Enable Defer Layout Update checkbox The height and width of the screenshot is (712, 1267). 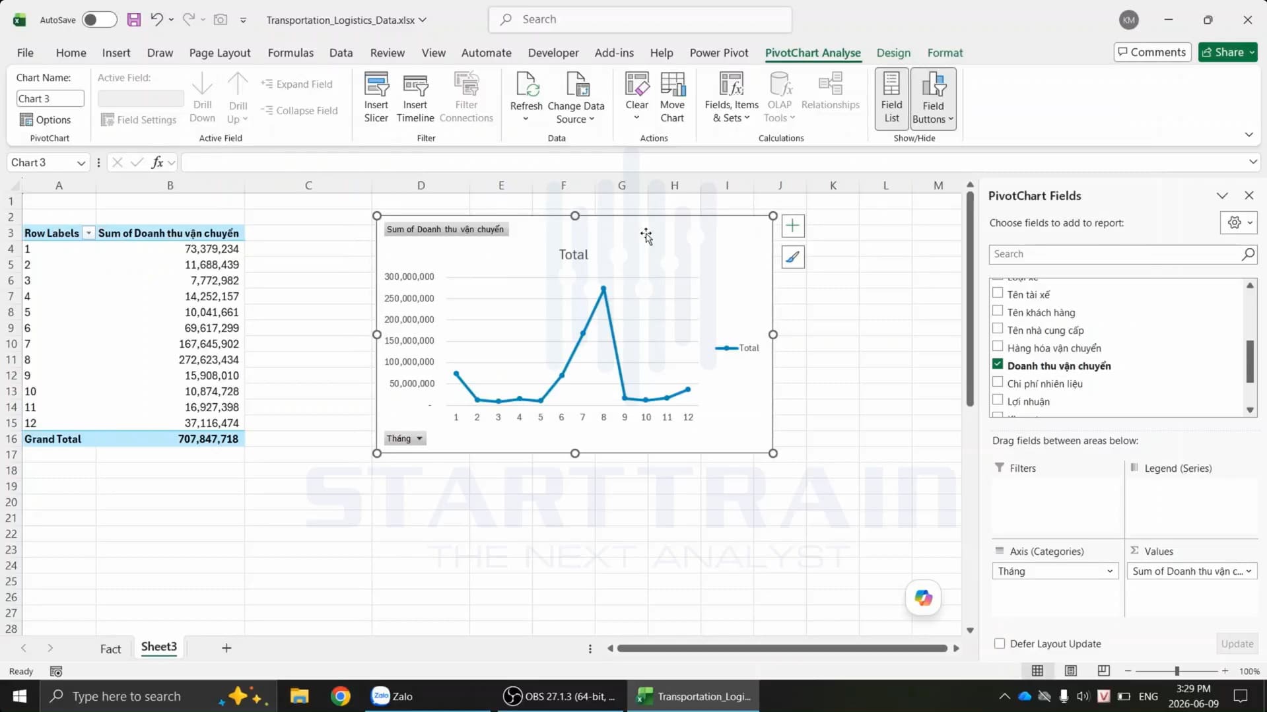pyautogui.click(x=1000, y=643)
